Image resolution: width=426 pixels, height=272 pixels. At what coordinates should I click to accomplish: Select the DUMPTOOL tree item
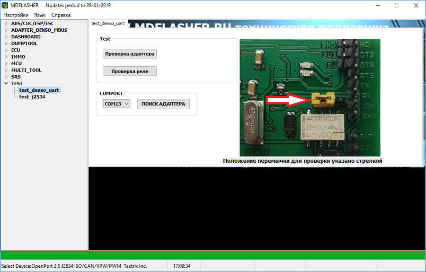click(x=24, y=44)
